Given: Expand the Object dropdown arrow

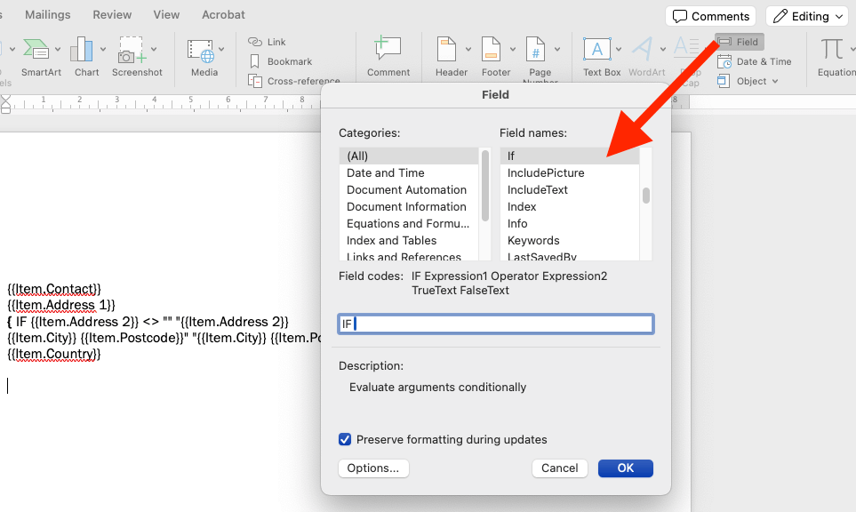Looking at the screenshot, I should 775,82.
